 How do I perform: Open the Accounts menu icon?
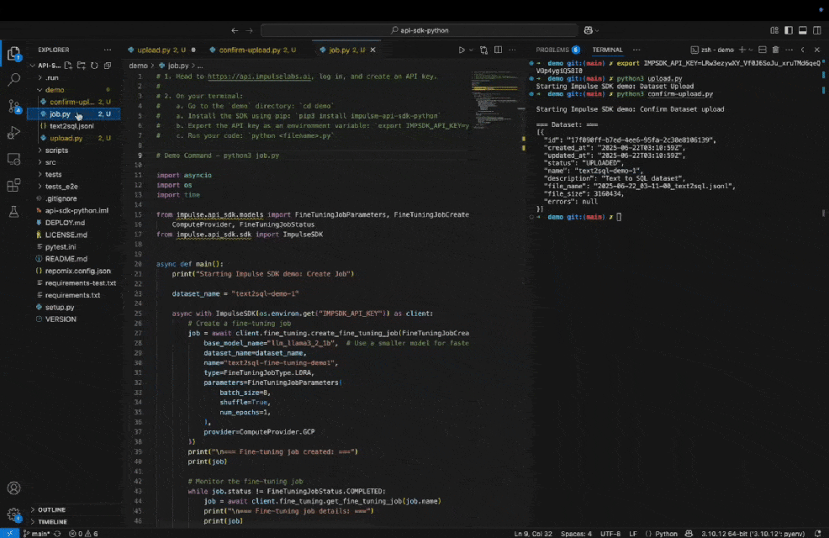[x=13, y=488]
